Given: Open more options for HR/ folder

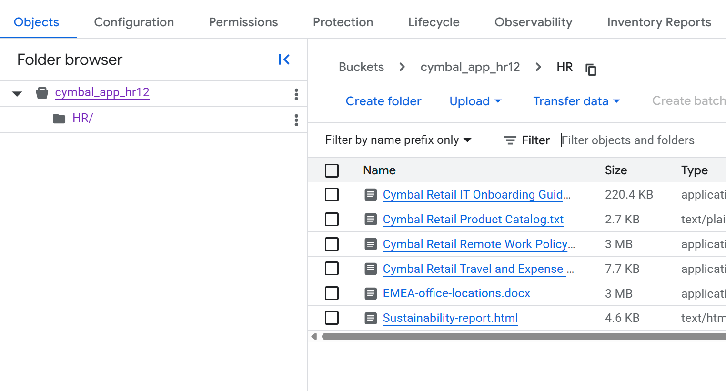Looking at the screenshot, I should coord(296,120).
